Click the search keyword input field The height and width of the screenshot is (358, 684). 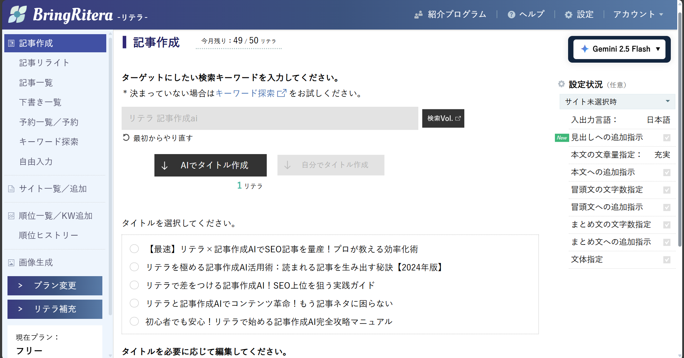tap(270, 119)
